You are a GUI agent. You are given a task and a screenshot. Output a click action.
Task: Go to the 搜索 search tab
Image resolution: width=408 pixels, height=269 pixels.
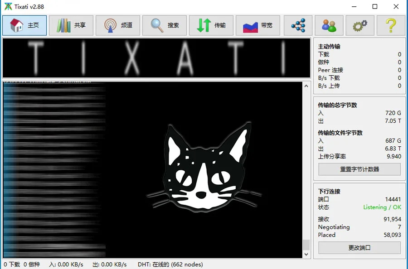(x=165, y=25)
